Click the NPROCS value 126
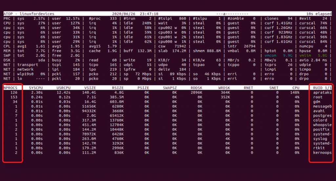 tap(14, 93)
